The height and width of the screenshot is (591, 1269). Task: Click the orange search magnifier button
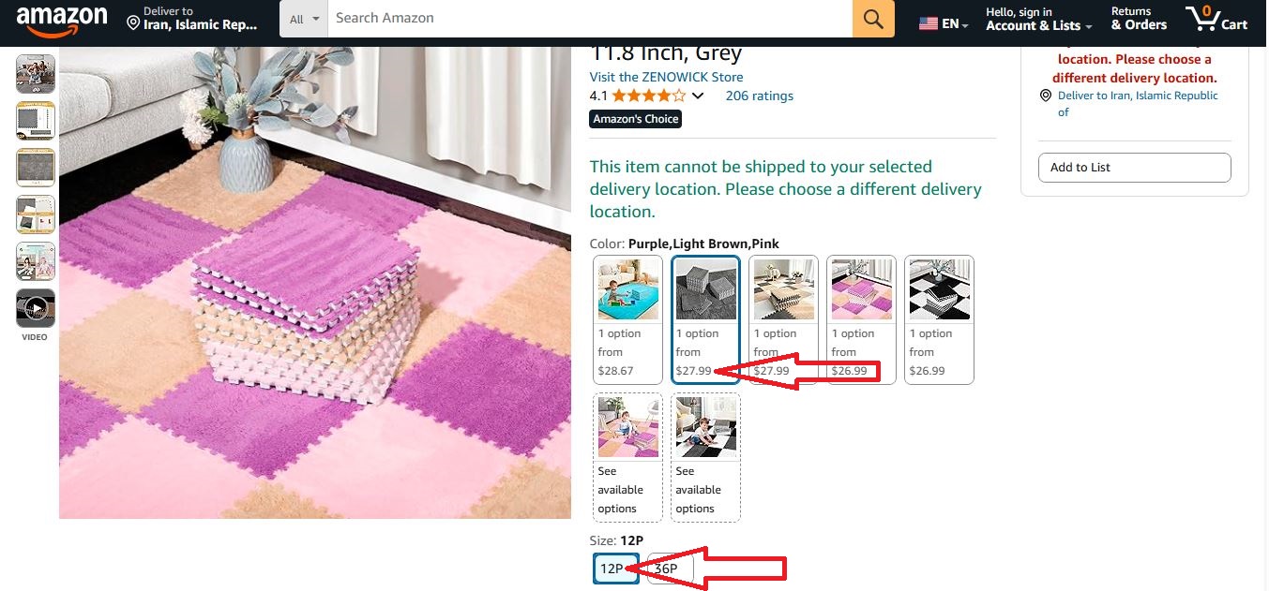(873, 19)
